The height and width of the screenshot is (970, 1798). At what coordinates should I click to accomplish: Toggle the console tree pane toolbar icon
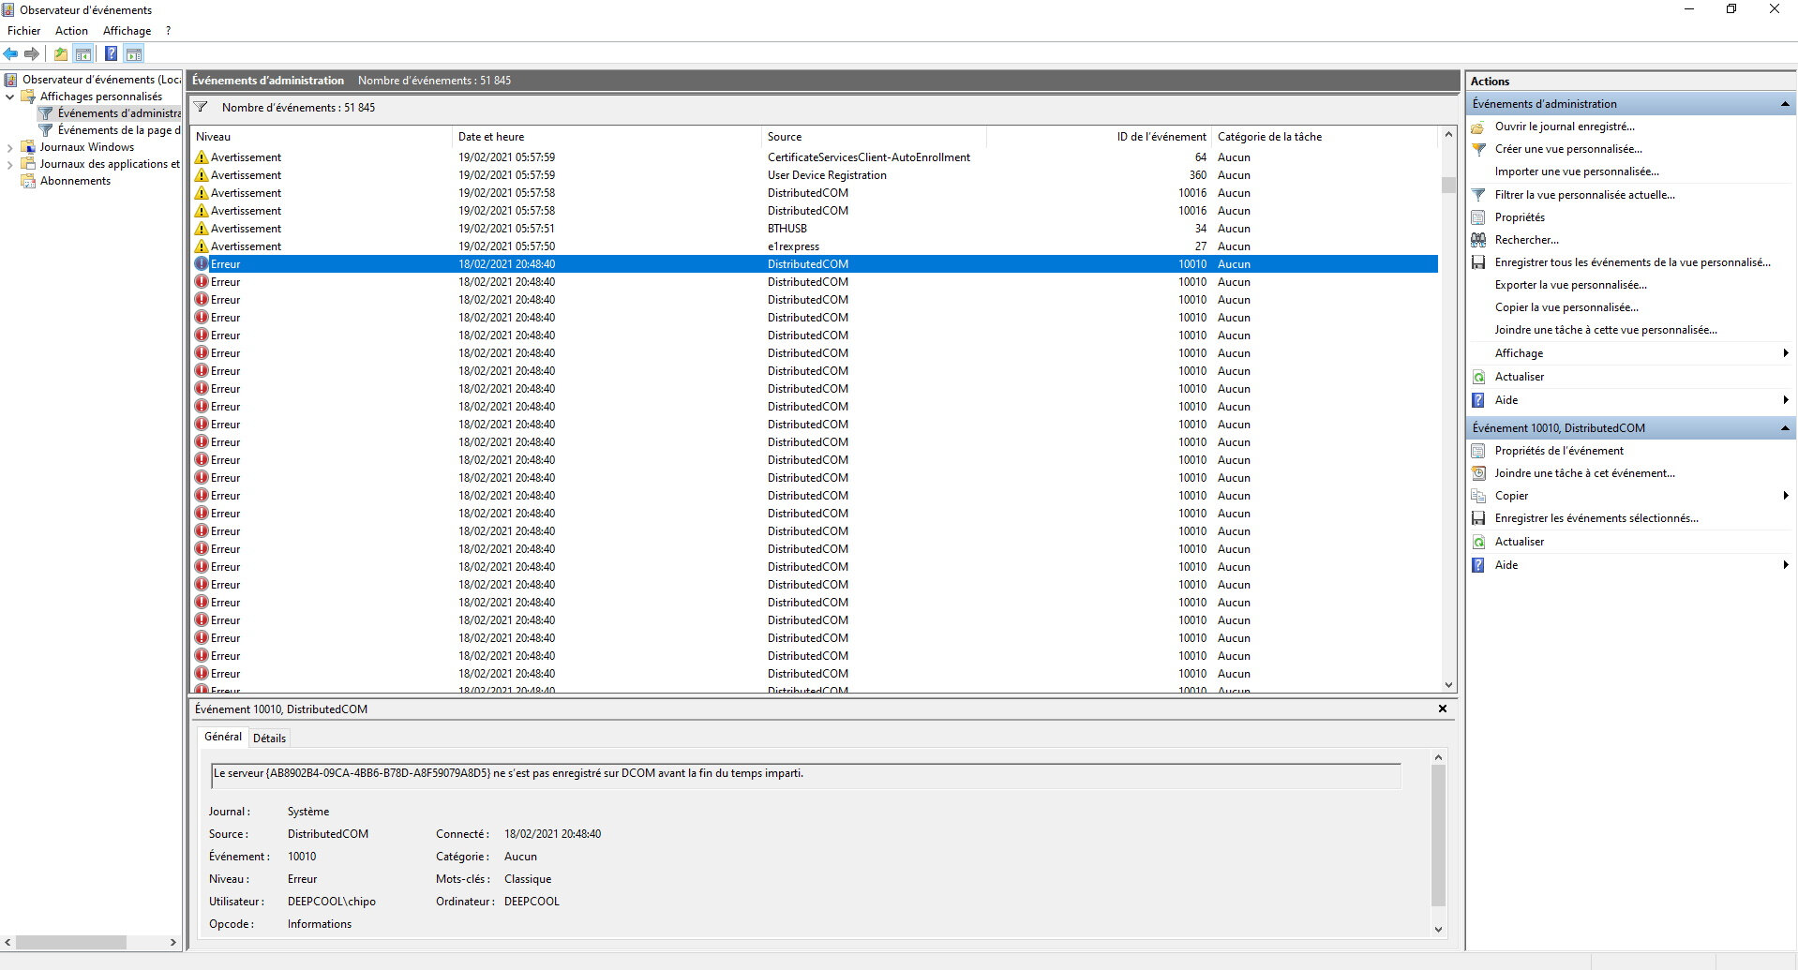click(83, 54)
